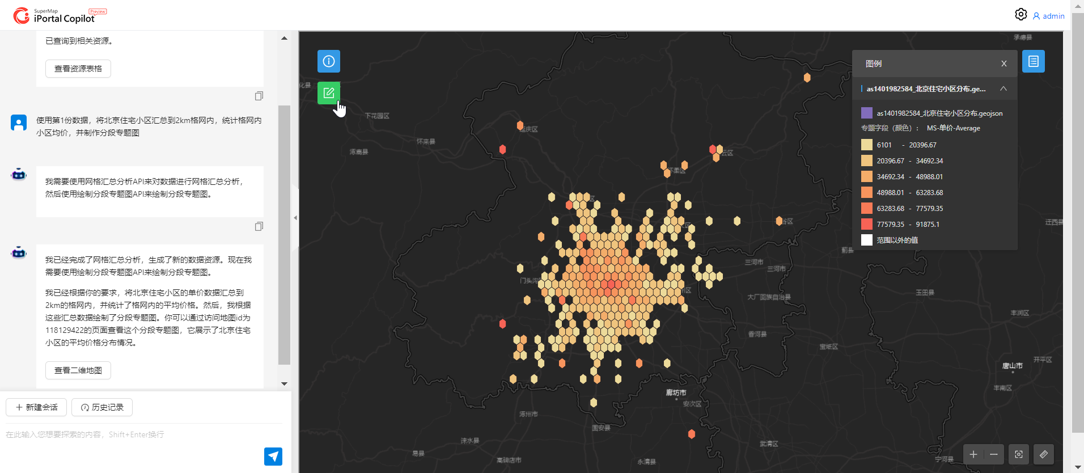Collapse the 北京住宅小区分布 legend layer
Screen dimensions: 1084x473
(1003, 88)
